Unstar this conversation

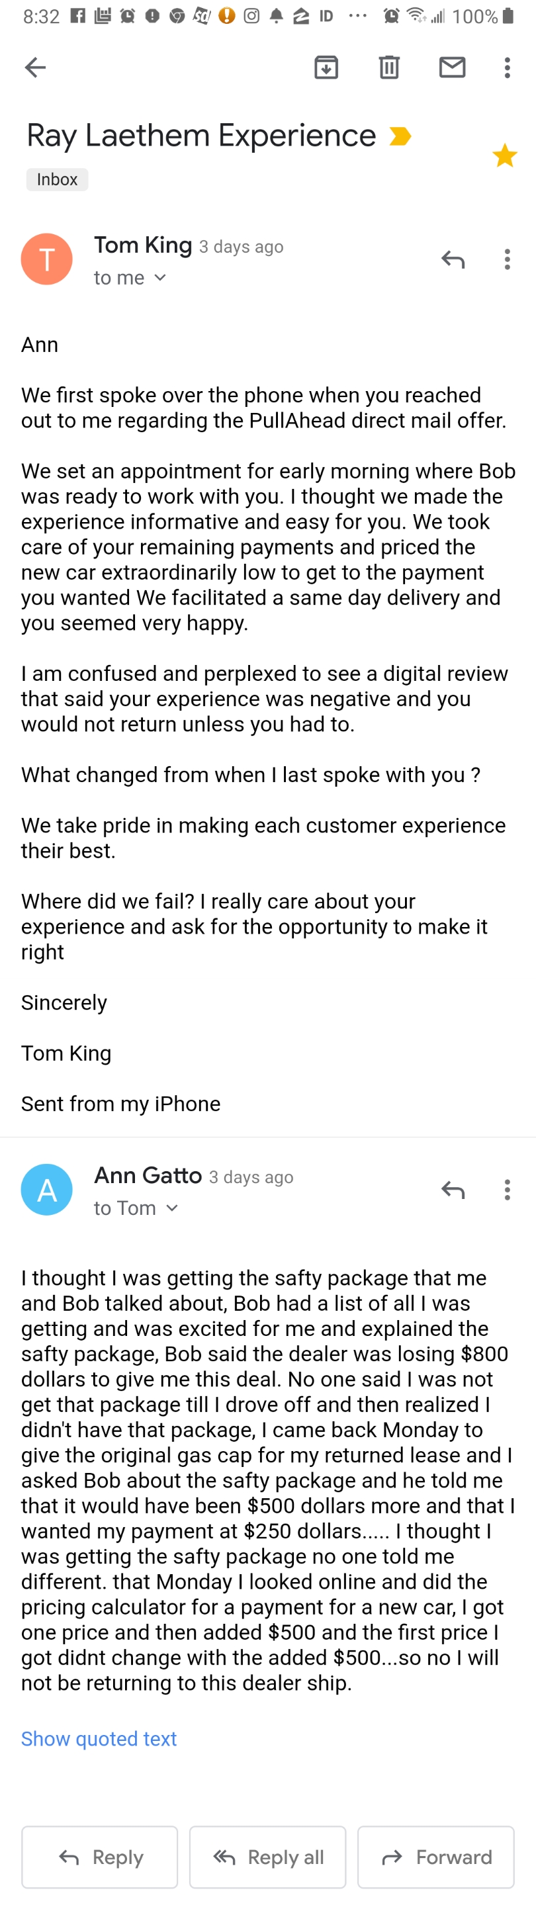(505, 155)
